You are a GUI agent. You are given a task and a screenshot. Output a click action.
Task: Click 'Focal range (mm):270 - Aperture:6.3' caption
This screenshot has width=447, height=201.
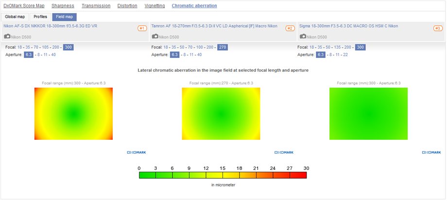(221, 83)
